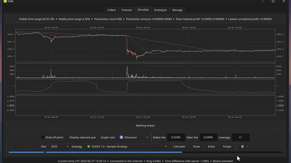Click the Leverage ×1 field
The image size is (291, 163).
point(241,137)
